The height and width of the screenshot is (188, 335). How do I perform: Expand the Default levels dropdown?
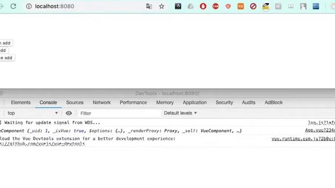180,113
